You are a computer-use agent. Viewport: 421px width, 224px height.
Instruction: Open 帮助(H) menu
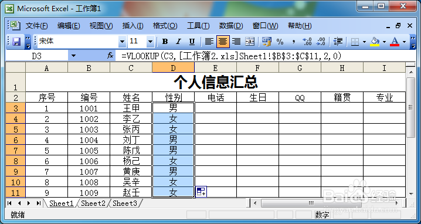point(300,26)
